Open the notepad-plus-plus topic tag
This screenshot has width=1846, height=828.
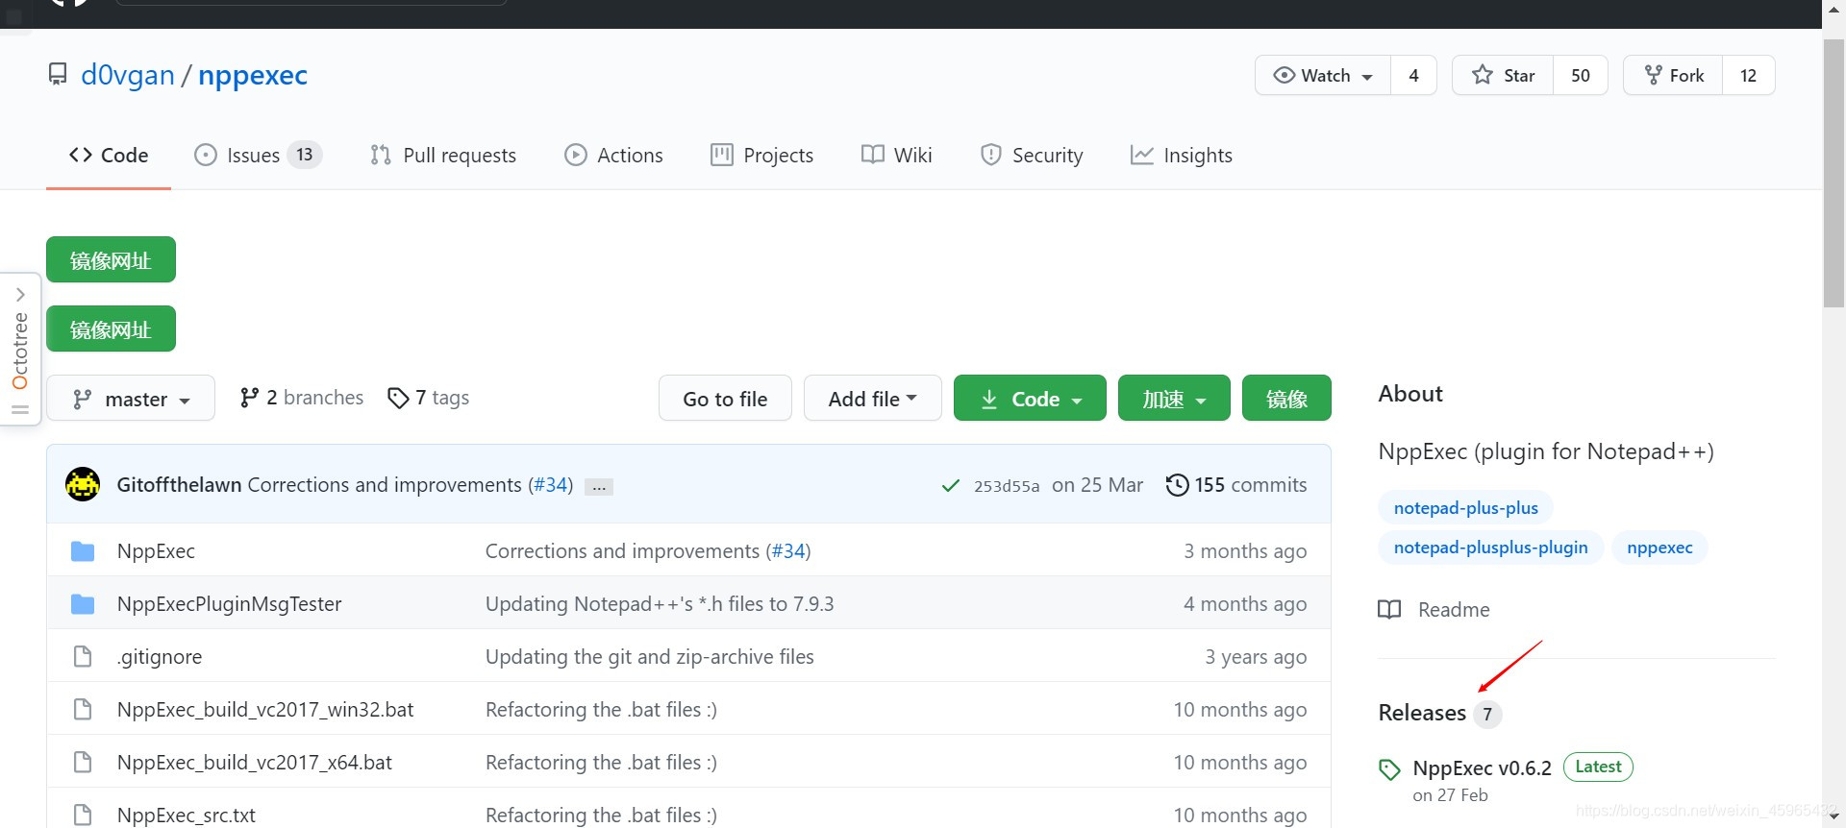1465,507
